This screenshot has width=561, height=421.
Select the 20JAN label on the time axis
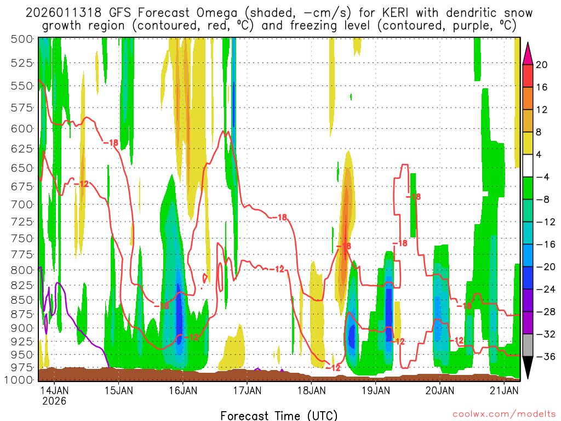pyautogui.click(x=440, y=390)
